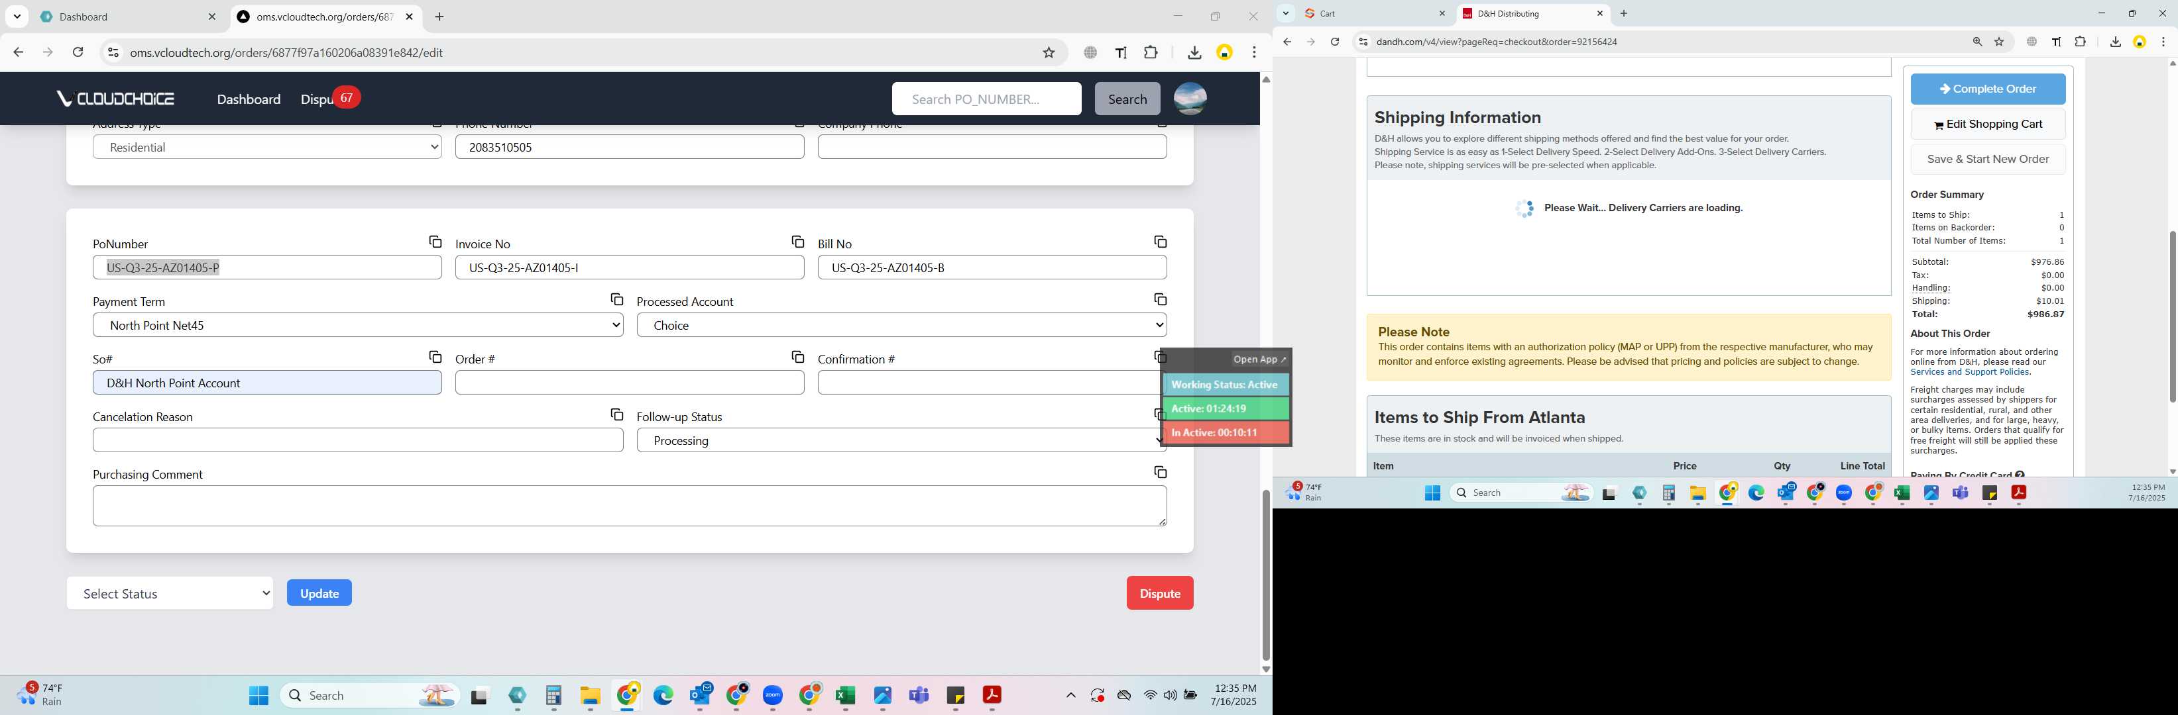Image resolution: width=2178 pixels, height=715 pixels.
Task: Expand the Address Type Residential dropdown
Action: (267, 147)
